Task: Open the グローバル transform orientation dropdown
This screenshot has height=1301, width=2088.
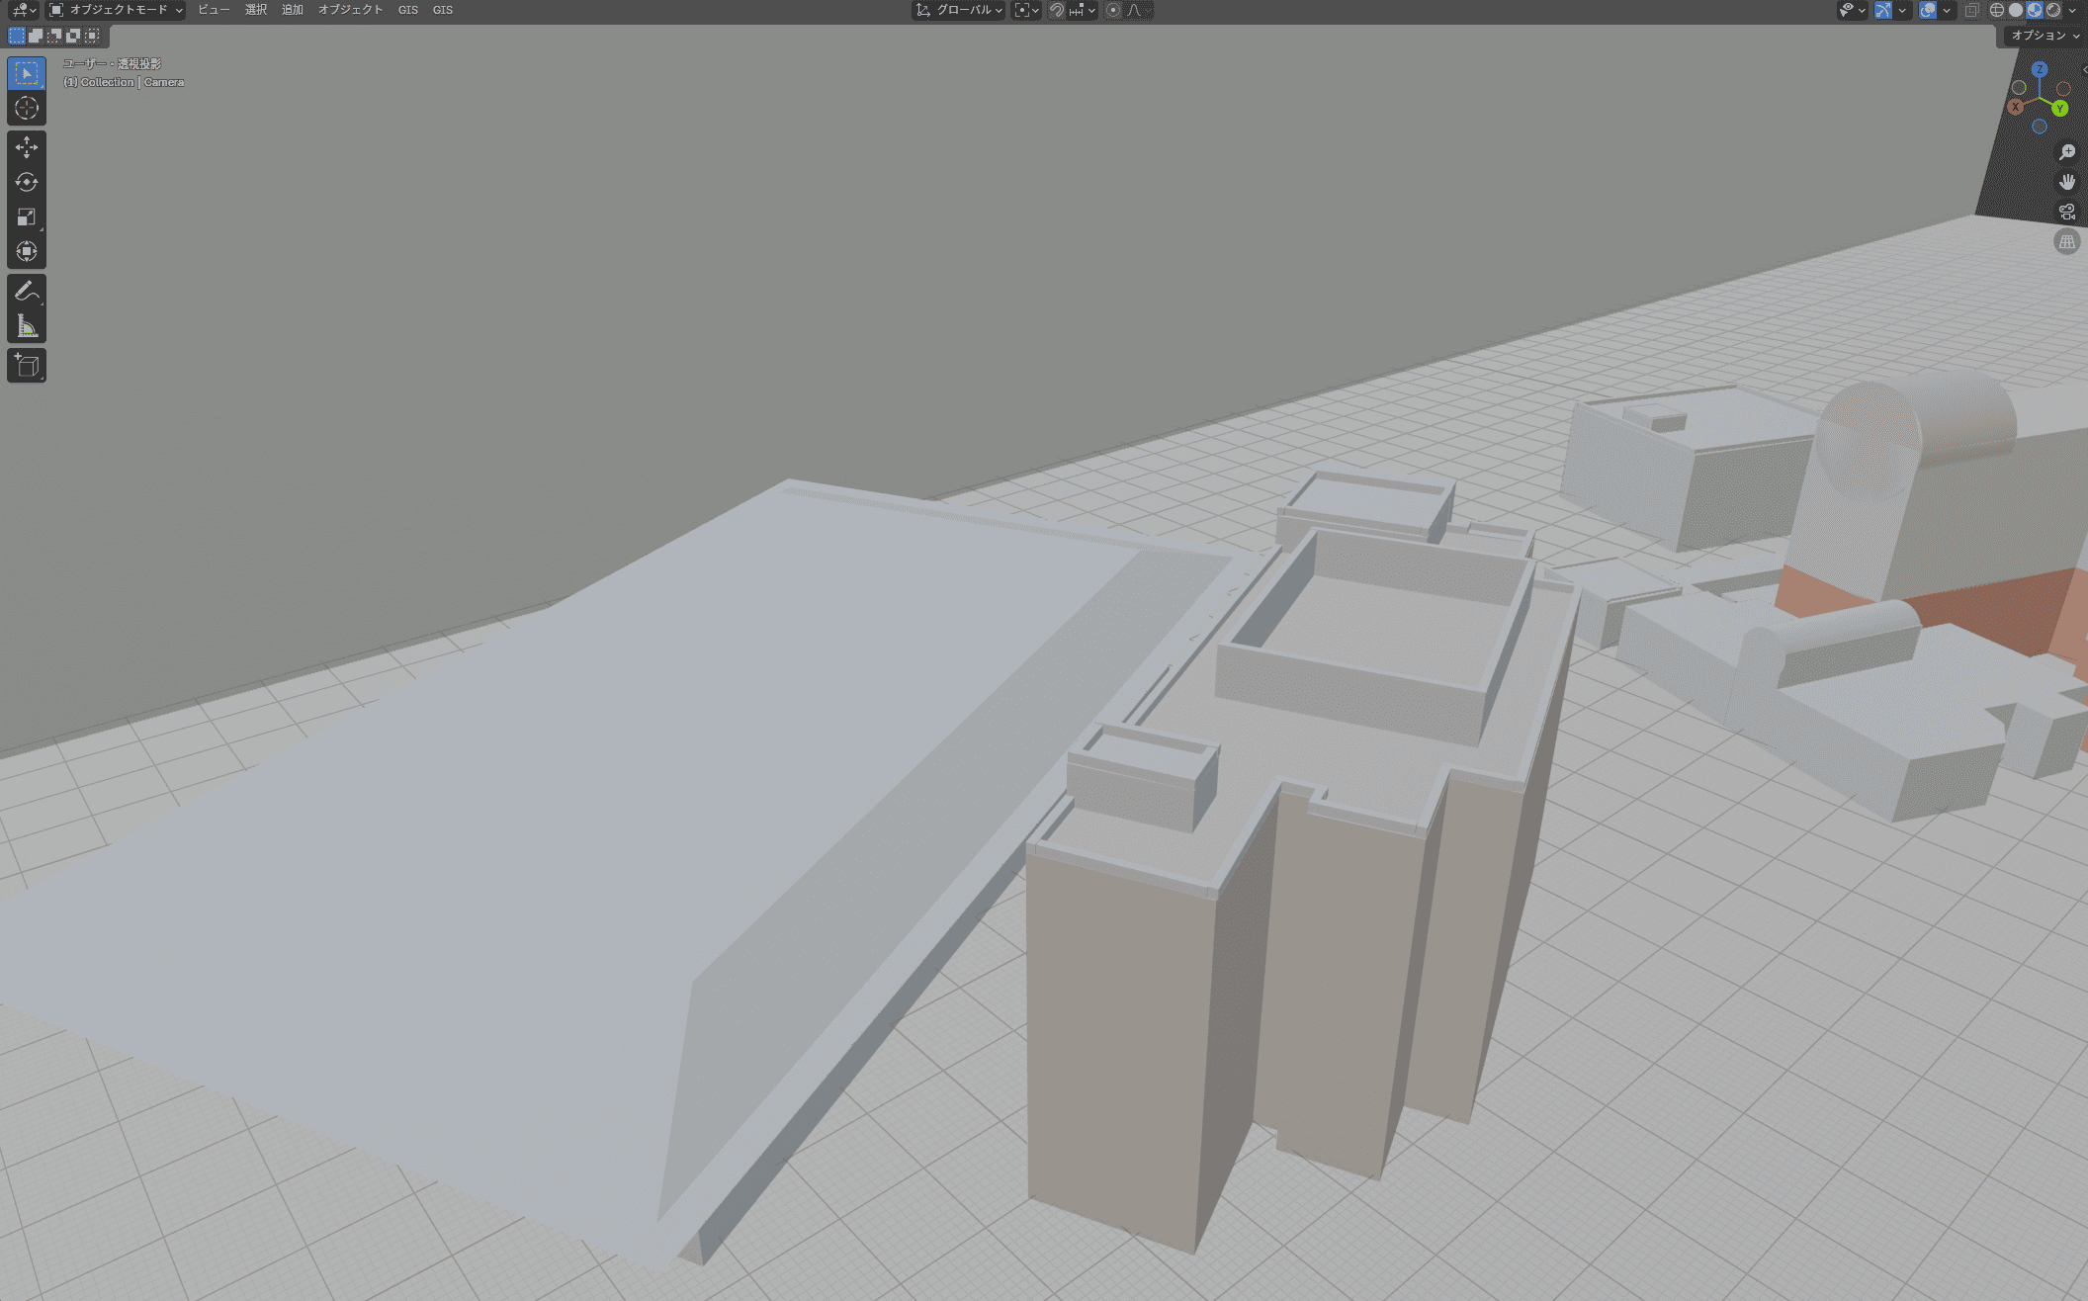Action: [959, 10]
